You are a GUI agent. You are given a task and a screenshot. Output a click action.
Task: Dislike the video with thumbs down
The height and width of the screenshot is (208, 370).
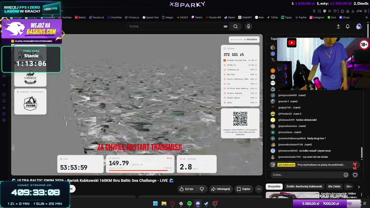click(x=202, y=189)
